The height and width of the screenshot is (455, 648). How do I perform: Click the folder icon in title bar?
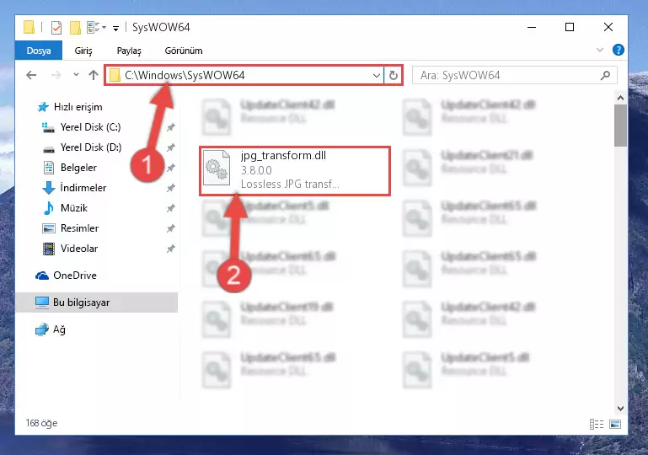[29, 27]
